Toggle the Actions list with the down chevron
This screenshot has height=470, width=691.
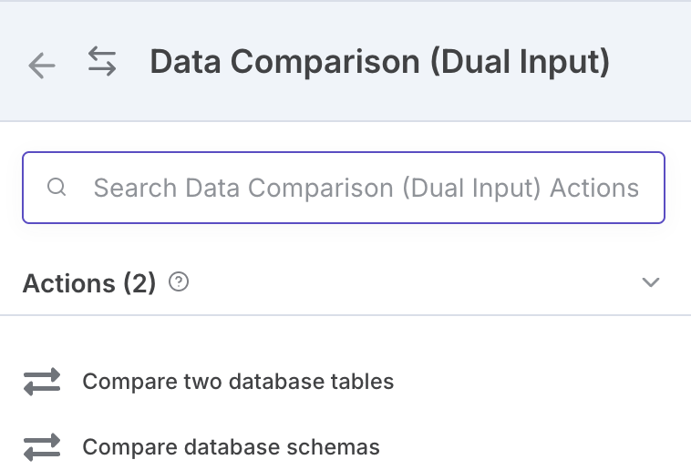point(651,282)
